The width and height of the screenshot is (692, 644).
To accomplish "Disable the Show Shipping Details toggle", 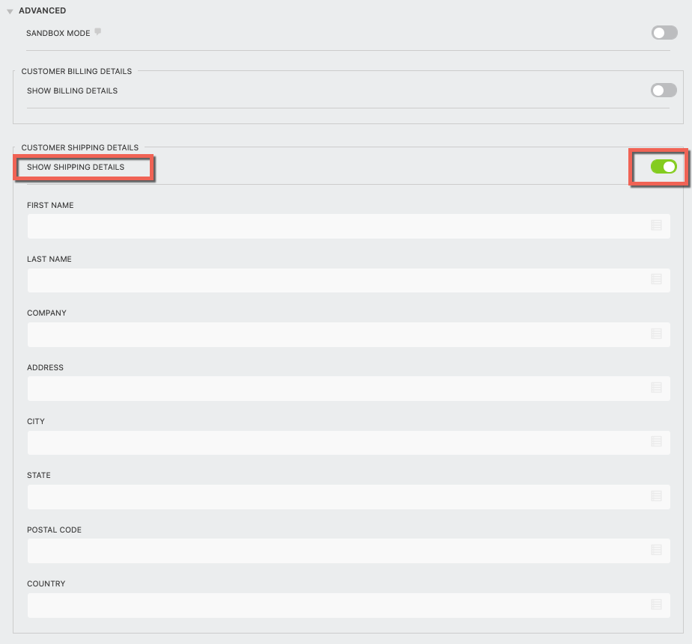I will point(664,167).
